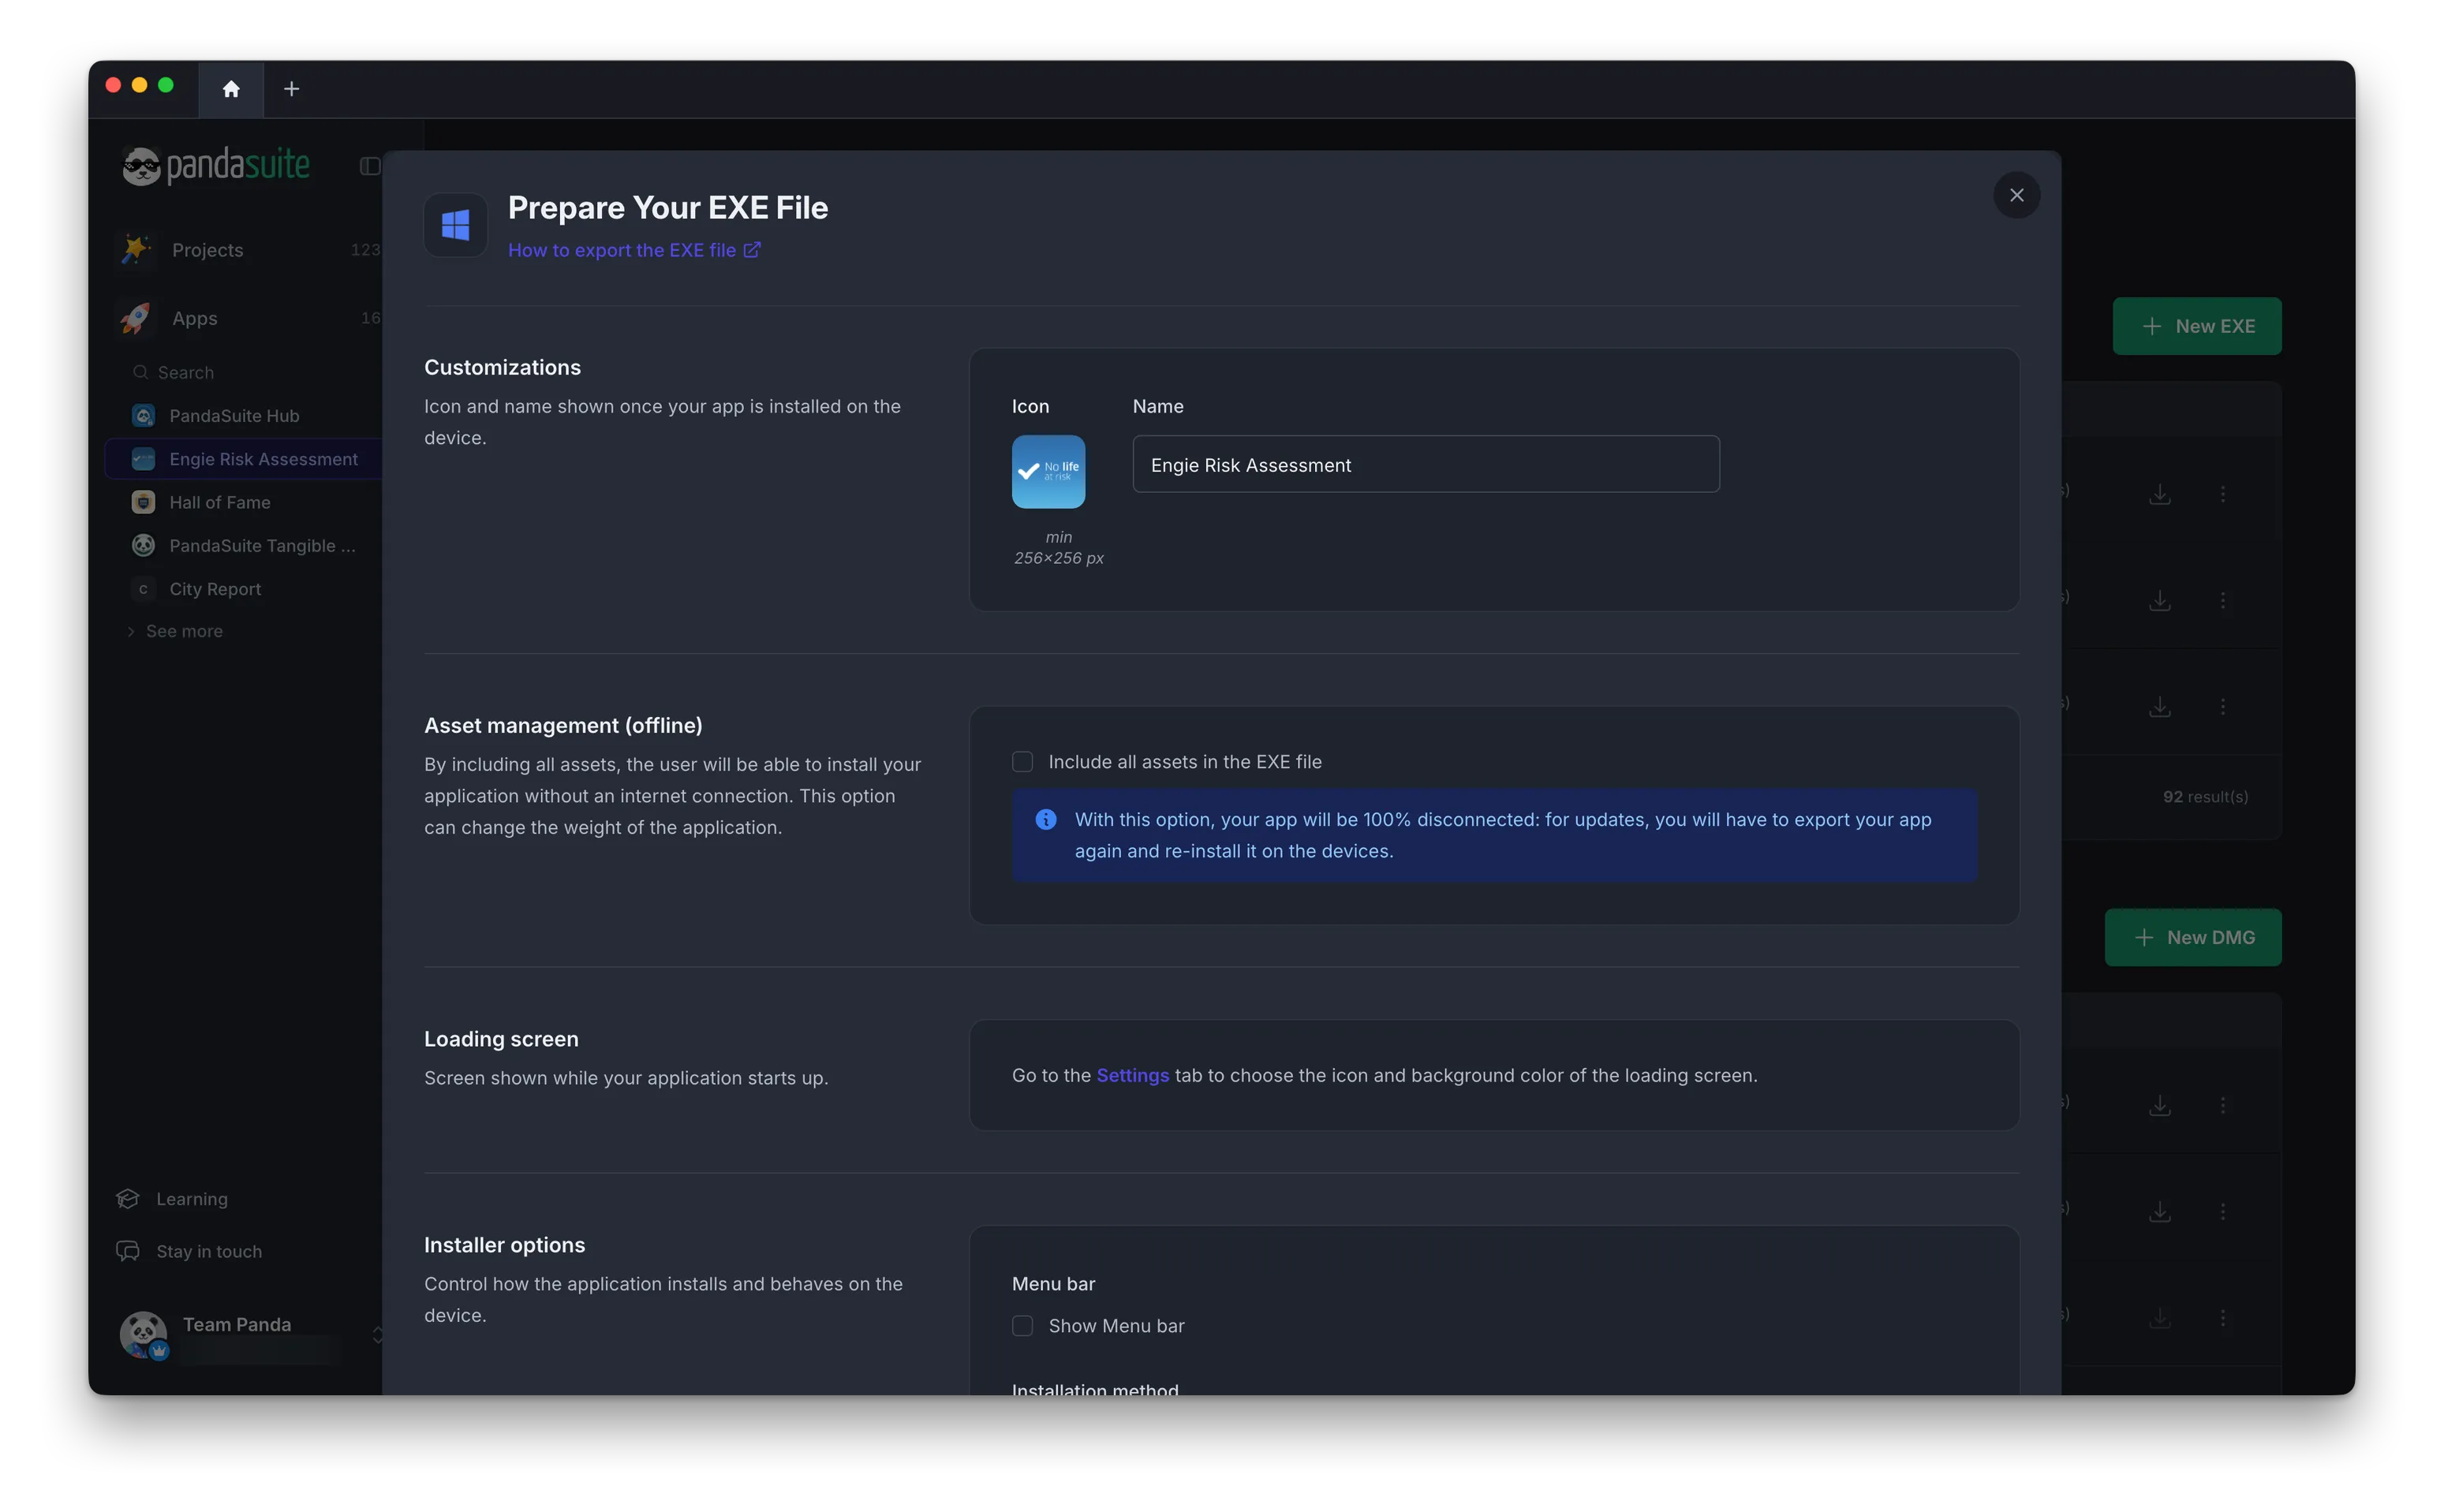Click the Stay in touch chat icon
The height and width of the screenshot is (1512, 2444).
coord(128,1251)
